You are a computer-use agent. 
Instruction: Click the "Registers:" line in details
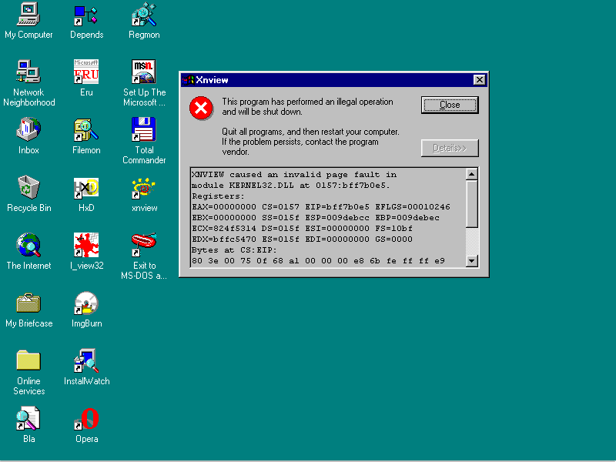[218, 196]
